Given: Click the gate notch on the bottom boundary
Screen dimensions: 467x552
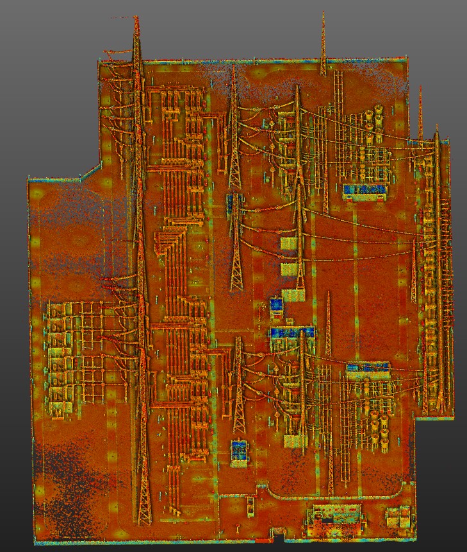Looking at the screenshot, I should [x=279, y=532].
